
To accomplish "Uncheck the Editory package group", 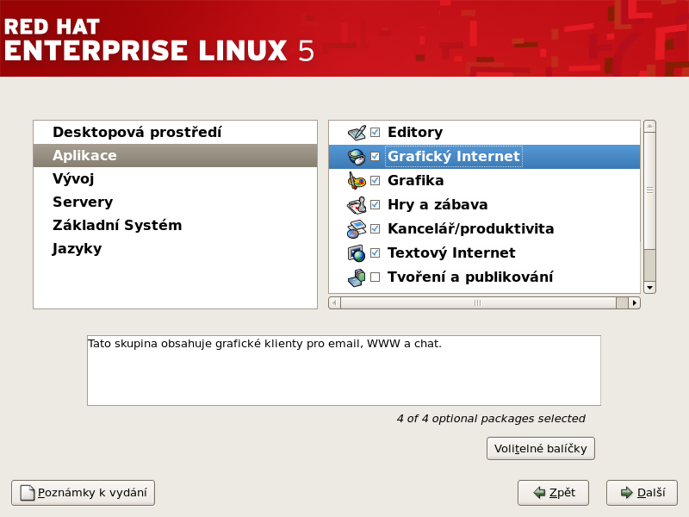I will (375, 133).
